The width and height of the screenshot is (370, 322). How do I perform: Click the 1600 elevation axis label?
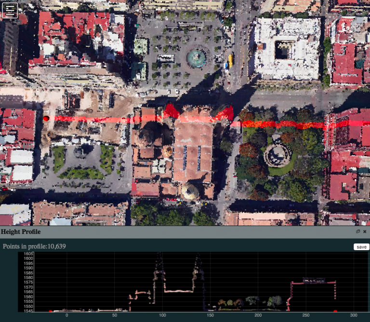tap(28, 258)
